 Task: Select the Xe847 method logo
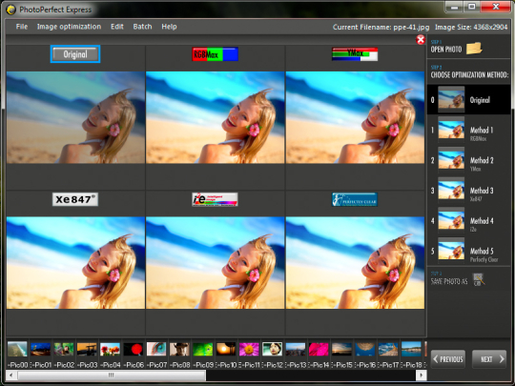click(75, 199)
